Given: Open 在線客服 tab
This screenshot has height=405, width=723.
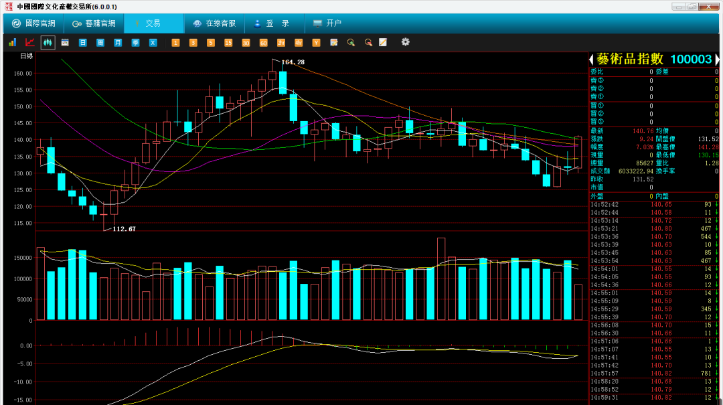Looking at the screenshot, I should [x=214, y=23].
